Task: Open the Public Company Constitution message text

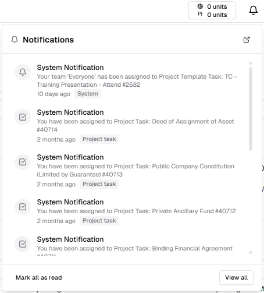Action: (x=135, y=170)
